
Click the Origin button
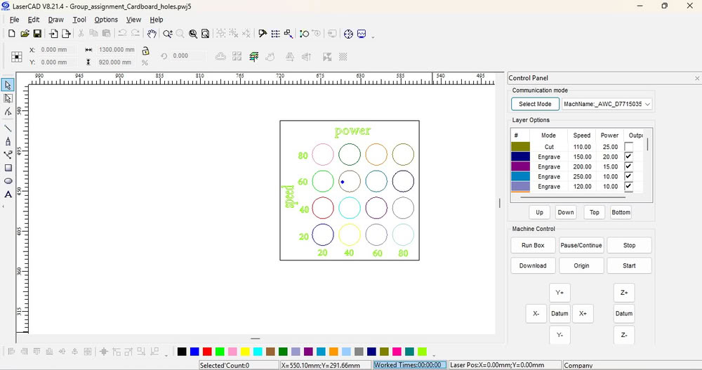581,265
